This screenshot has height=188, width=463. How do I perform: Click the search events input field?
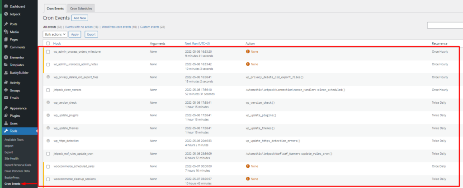(x=445, y=26)
